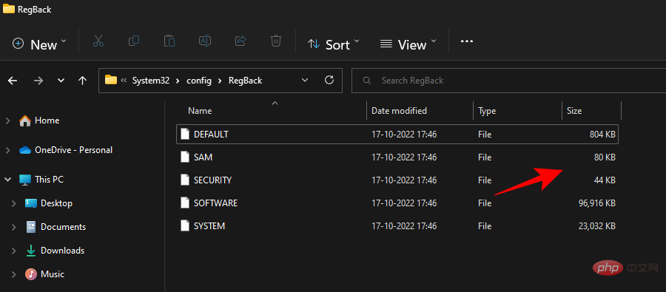The width and height of the screenshot is (666, 292).
Task: Refresh the RegBack folder view
Action: pos(329,80)
